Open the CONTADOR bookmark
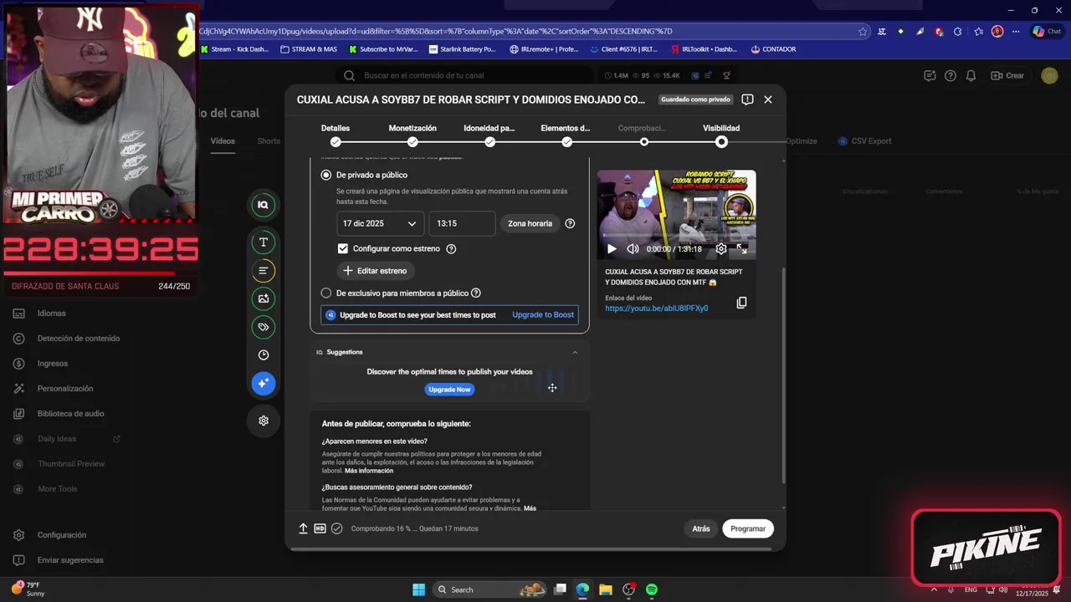The image size is (1071, 602). pos(773,49)
